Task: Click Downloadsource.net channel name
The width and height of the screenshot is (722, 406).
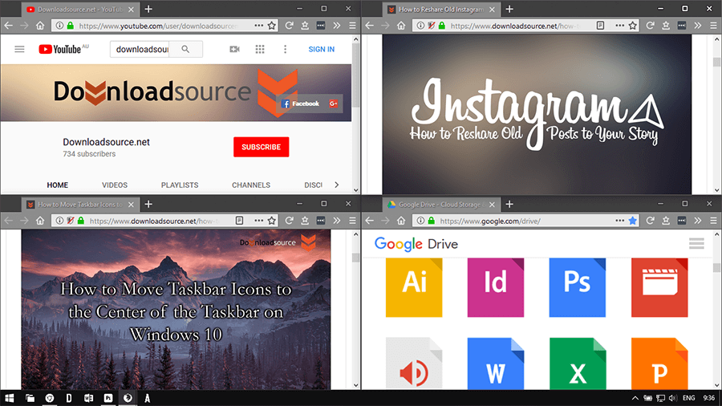Action: click(107, 142)
